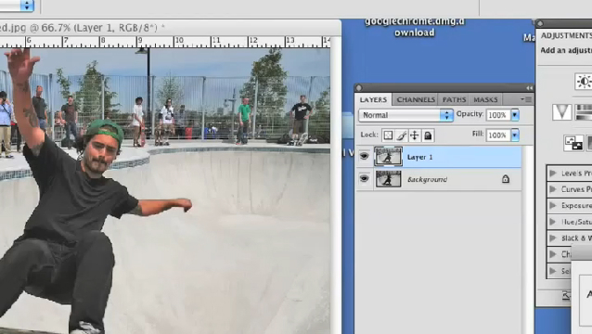Click the lock transparent pixels icon

click(x=388, y=135)
